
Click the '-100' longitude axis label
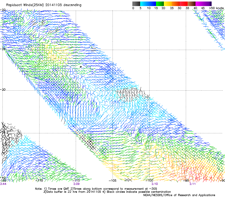click(149, 181)
